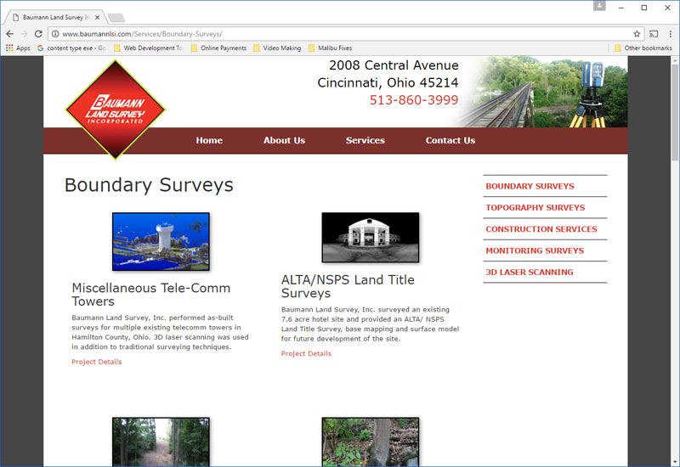Open Project Details for ALTA/NSPS Surveys
This screenshot has width=680, height=467.
(x=306, y=353)
